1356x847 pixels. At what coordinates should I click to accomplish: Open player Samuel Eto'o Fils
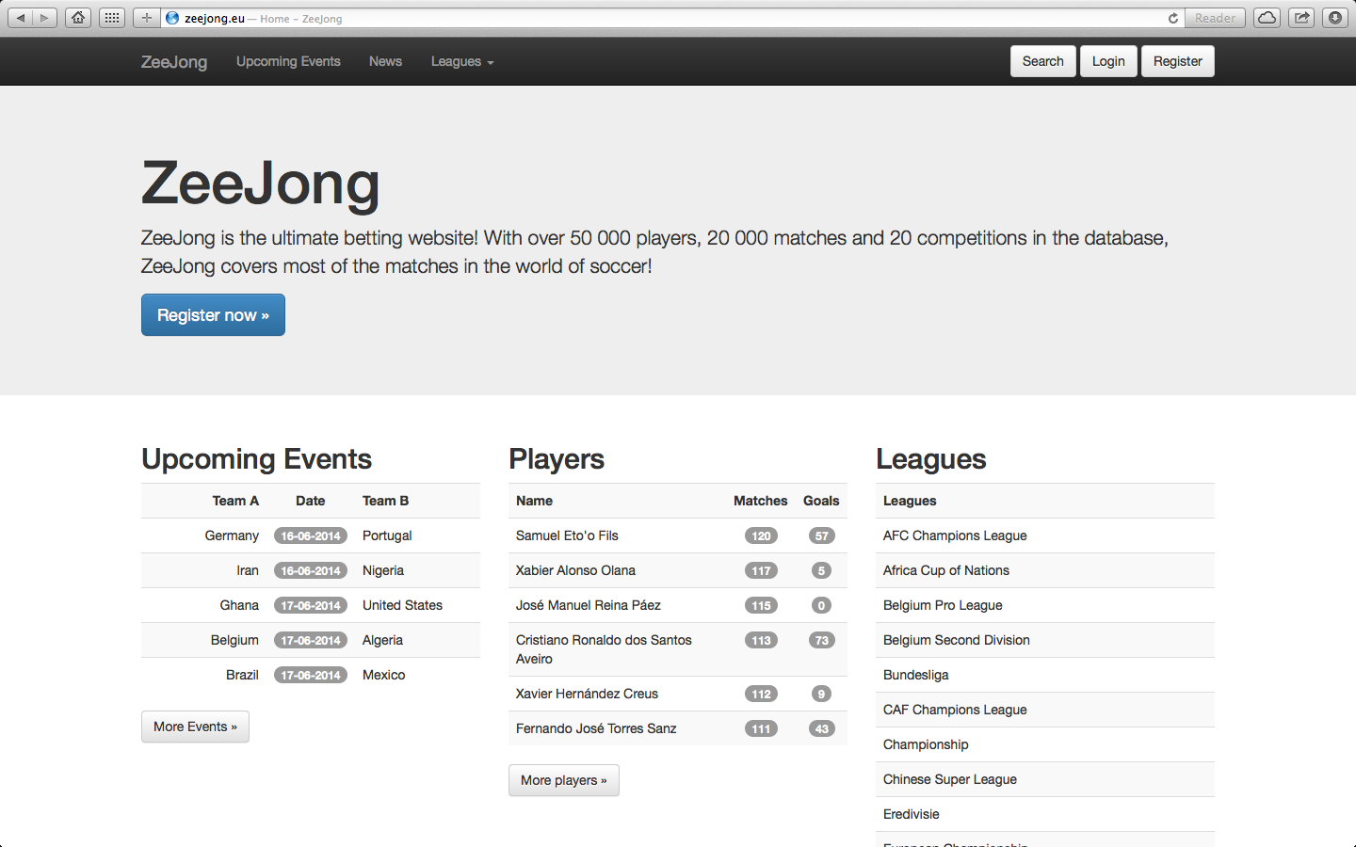[567, 535]
